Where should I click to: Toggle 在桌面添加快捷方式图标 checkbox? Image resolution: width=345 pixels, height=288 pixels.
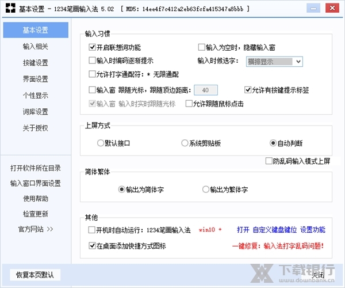click(x=92, y=246)
